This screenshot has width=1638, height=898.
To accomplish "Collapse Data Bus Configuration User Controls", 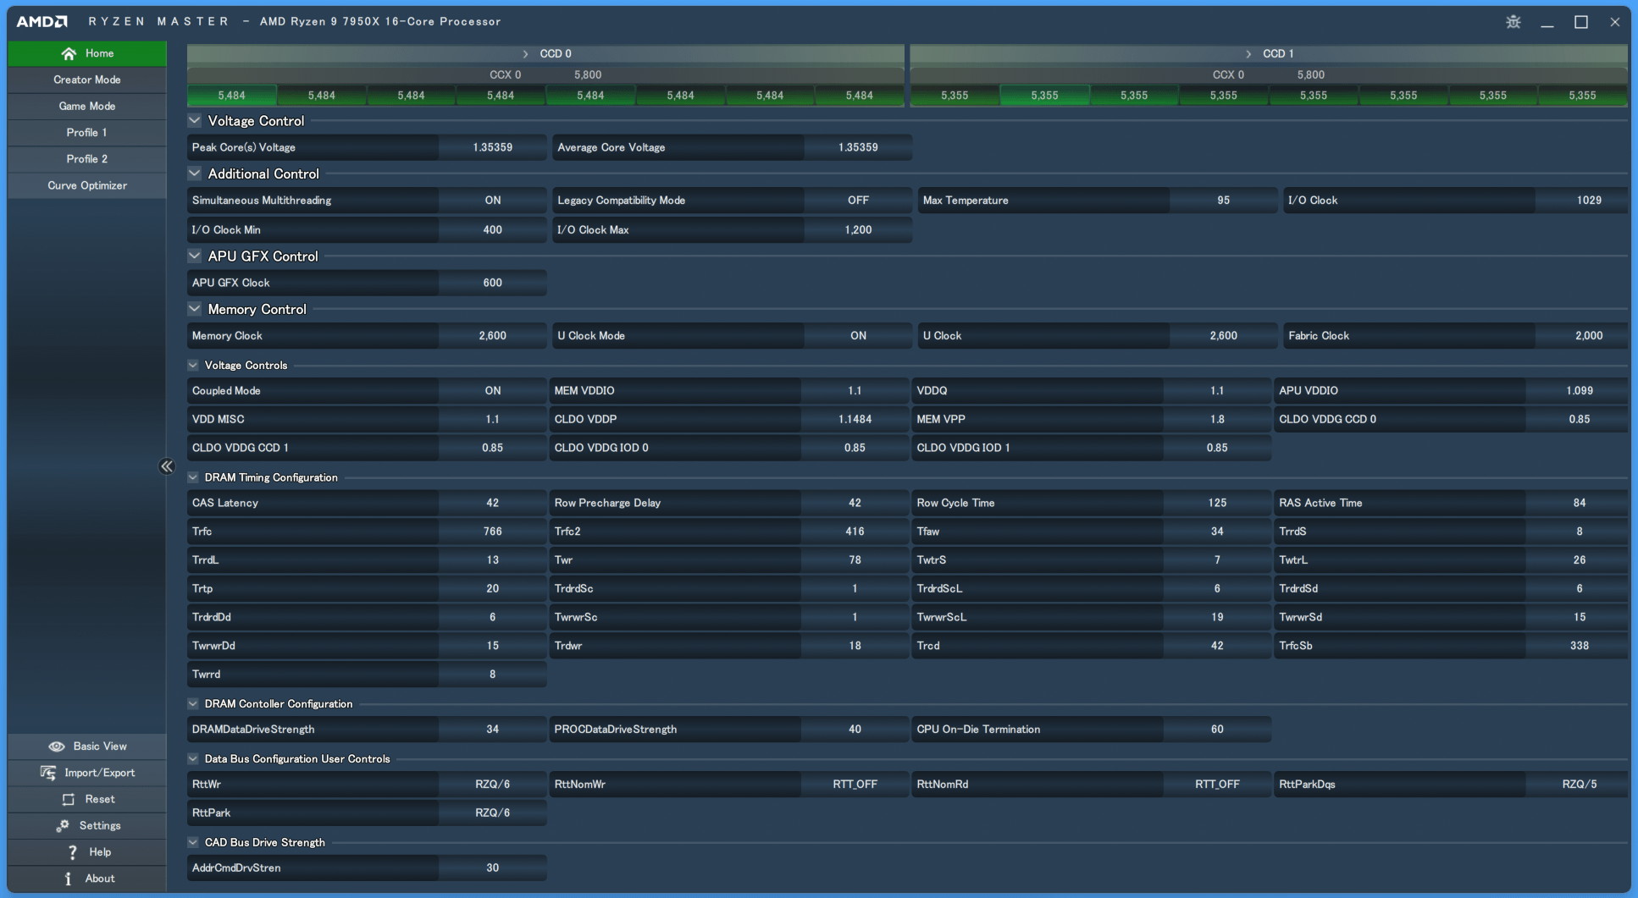I will tap(193, 758).
